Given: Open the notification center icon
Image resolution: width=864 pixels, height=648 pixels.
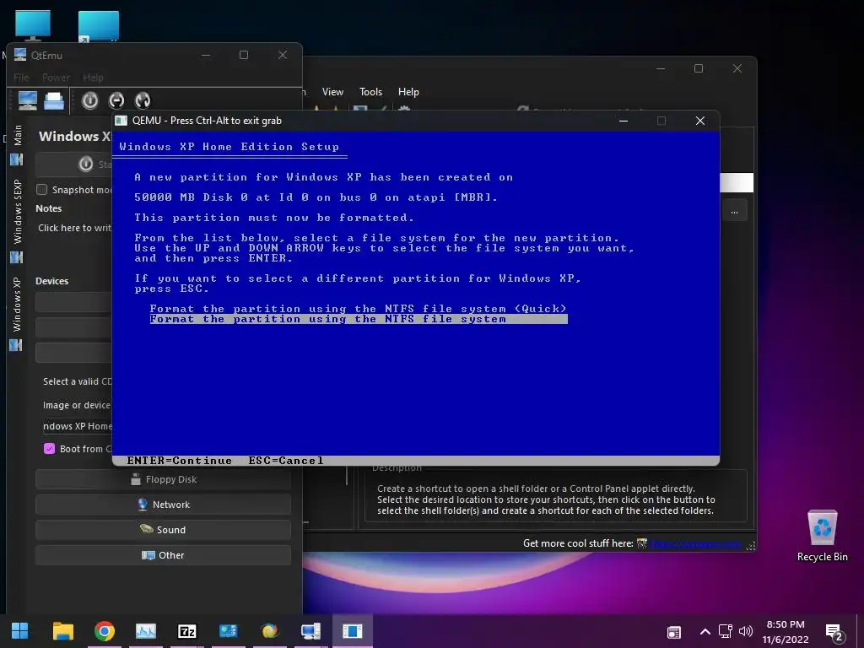Looking at the screenshot, I should point(834,633).
